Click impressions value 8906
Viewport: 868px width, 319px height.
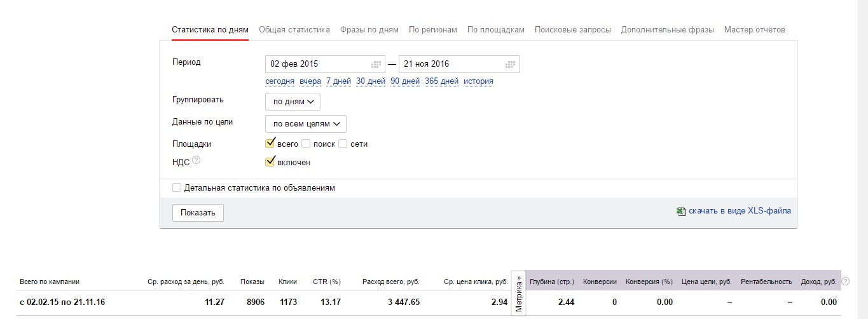[x=255, y=302]
